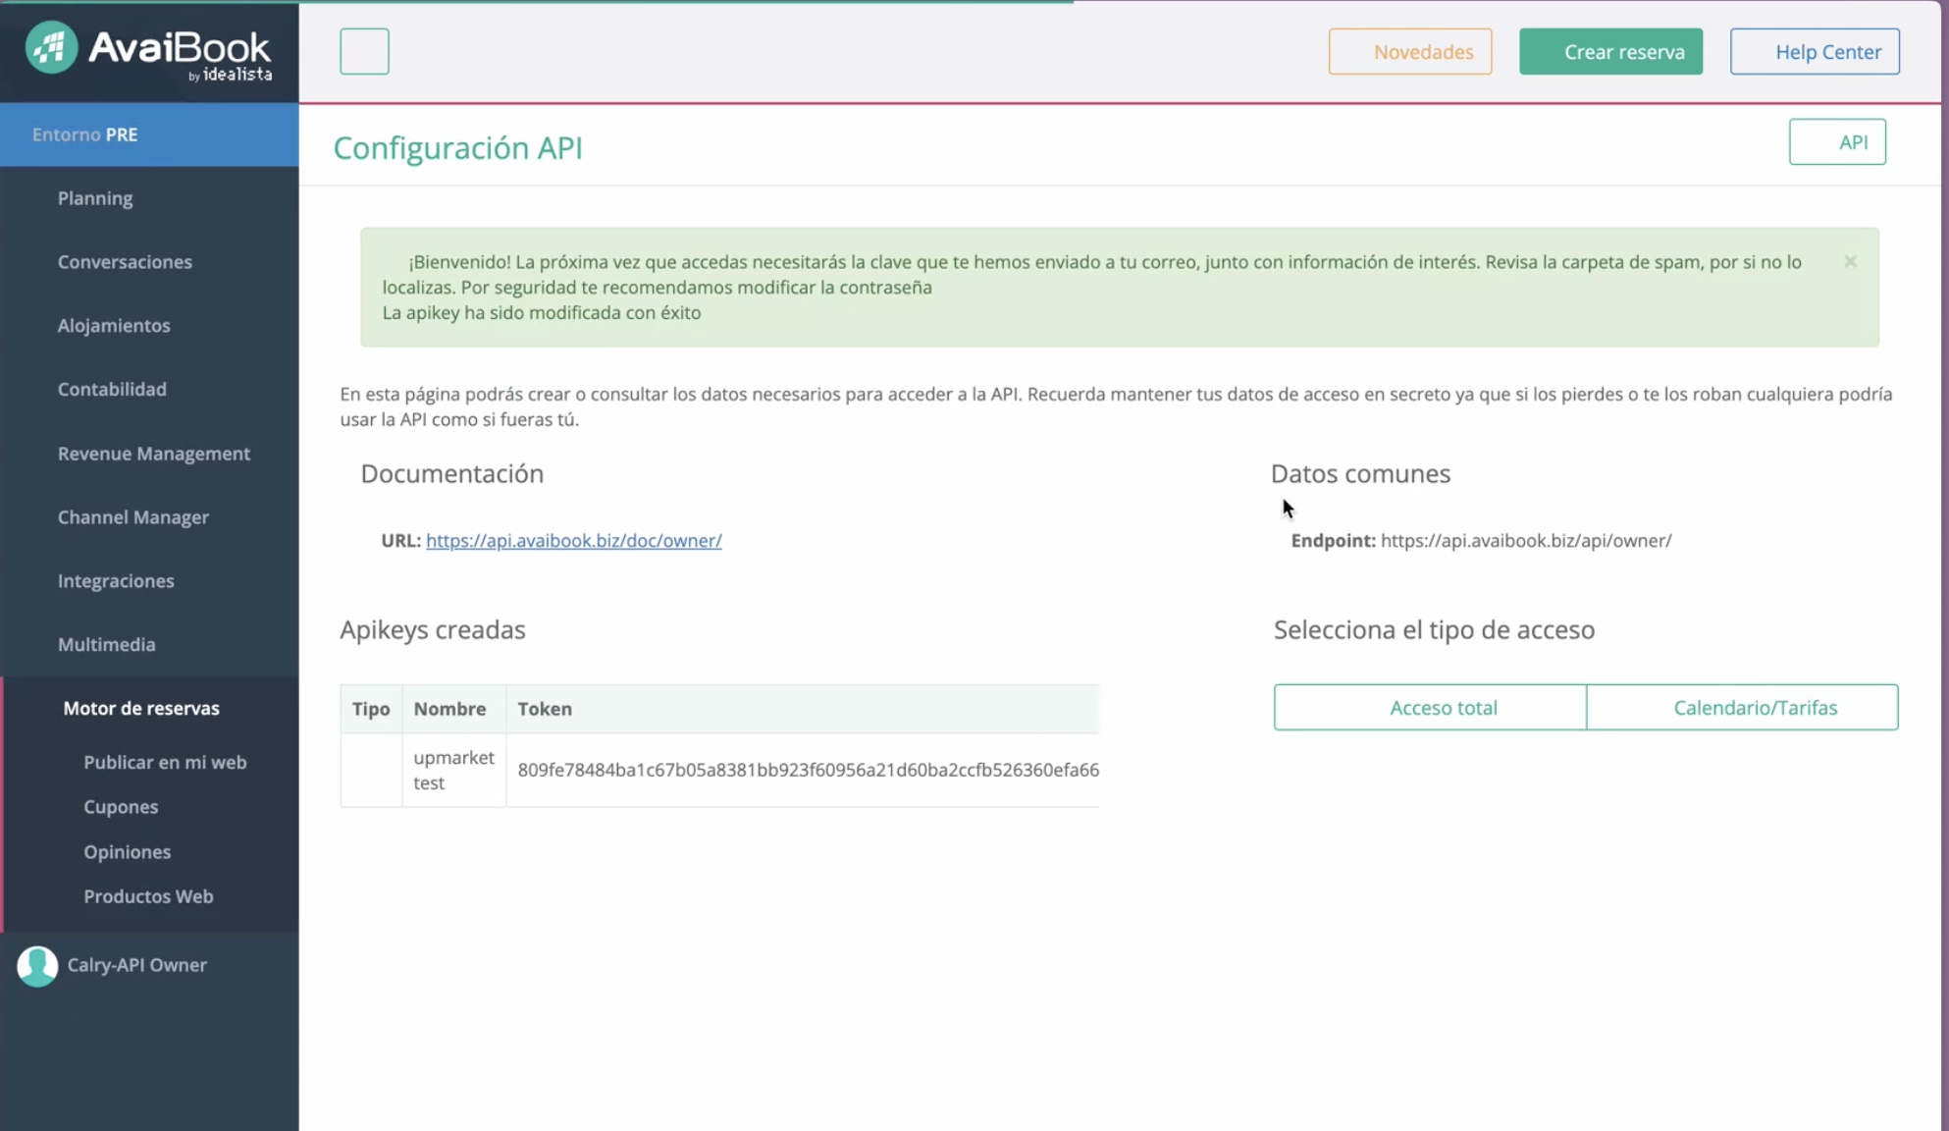Open Productos Web submenu item
This screenshot has height=1131, width=1949.
point(148,896)
